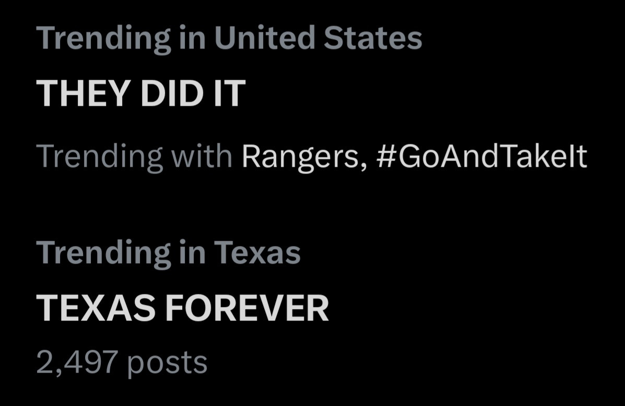Click the word FOREVER in second trend
This screenshot has width=625, height=406.
[246, 308]
